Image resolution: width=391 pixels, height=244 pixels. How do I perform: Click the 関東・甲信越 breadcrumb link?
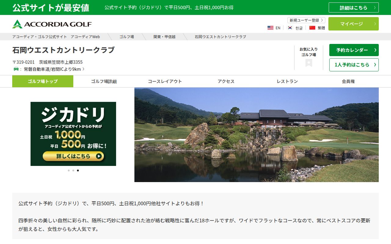(x=164, y=37)
